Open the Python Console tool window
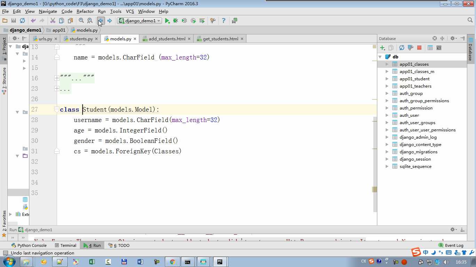Viewport: 476px width, 267px height. tap(29, 245)
